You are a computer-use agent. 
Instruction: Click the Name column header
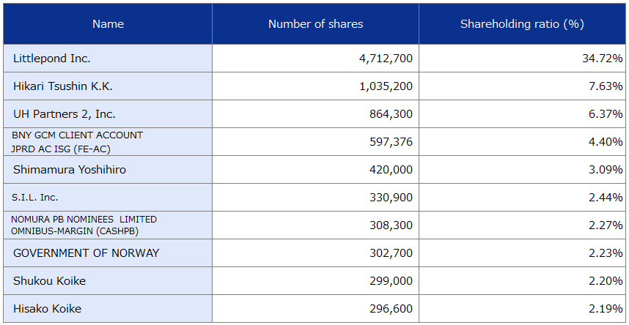pos(108,24)
